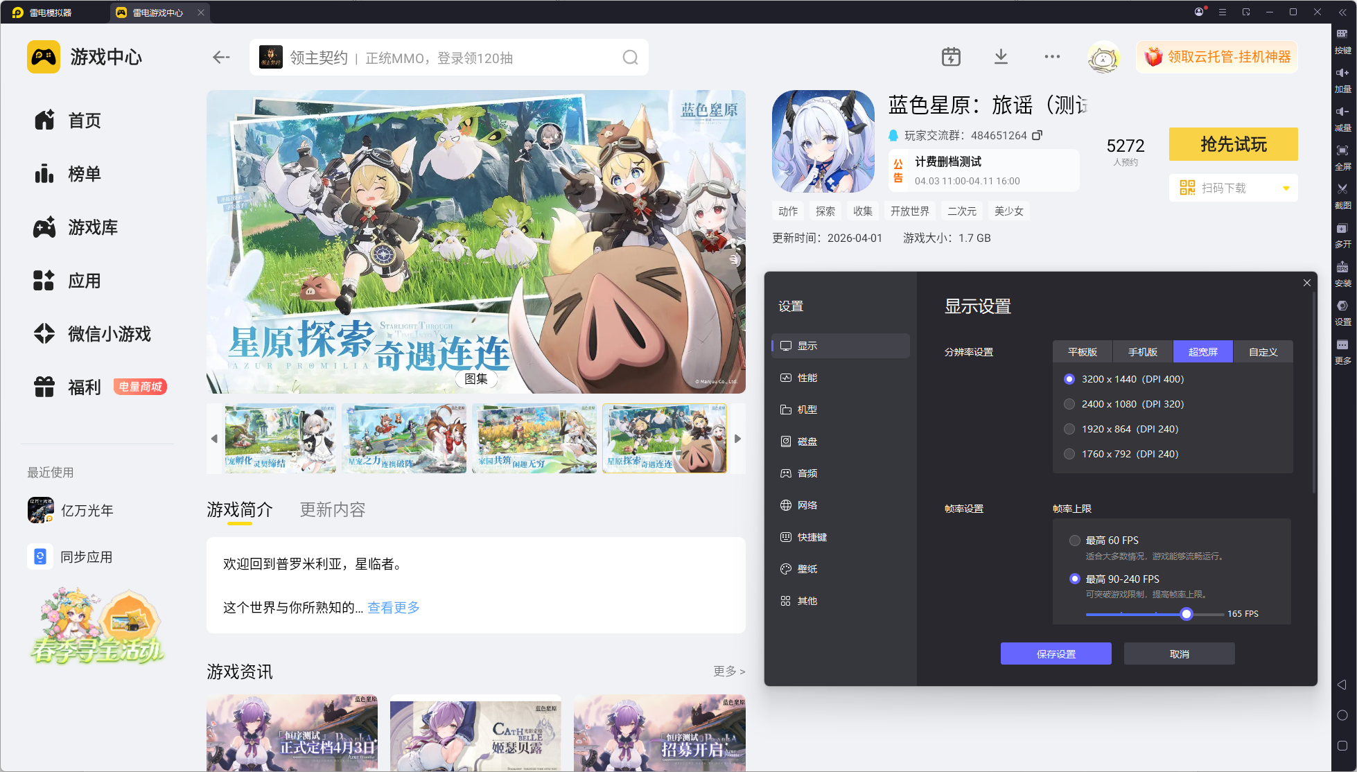
Task: Click the 全屏 fullscreen sidebar icon
Action: pos(1342,150)
